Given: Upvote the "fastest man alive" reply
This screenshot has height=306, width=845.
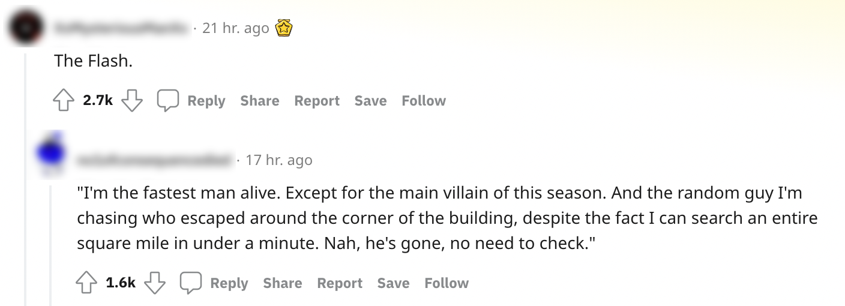Looking at the screenshot, I should click(86, 283).
